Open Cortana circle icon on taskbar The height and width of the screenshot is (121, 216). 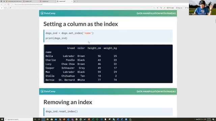coord(35,119)
